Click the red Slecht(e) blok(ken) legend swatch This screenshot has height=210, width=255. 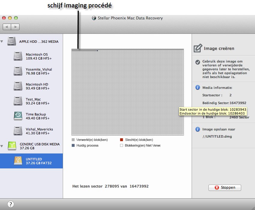click(121, 140)
